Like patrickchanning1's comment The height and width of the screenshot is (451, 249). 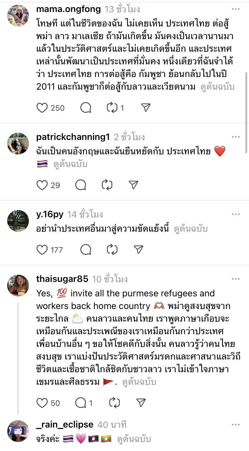(x=42, y=185)
